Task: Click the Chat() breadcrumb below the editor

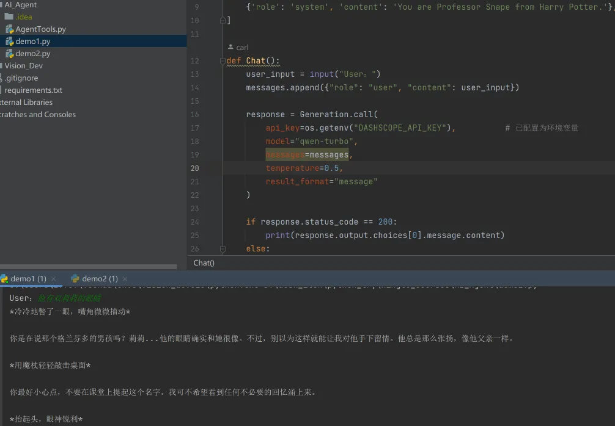Action: click(x=204, y=262)
